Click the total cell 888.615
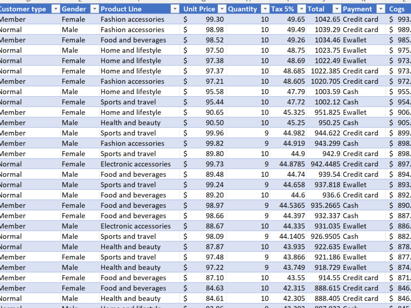Viewport: 411px width, 308px height. tap(324, 288)
